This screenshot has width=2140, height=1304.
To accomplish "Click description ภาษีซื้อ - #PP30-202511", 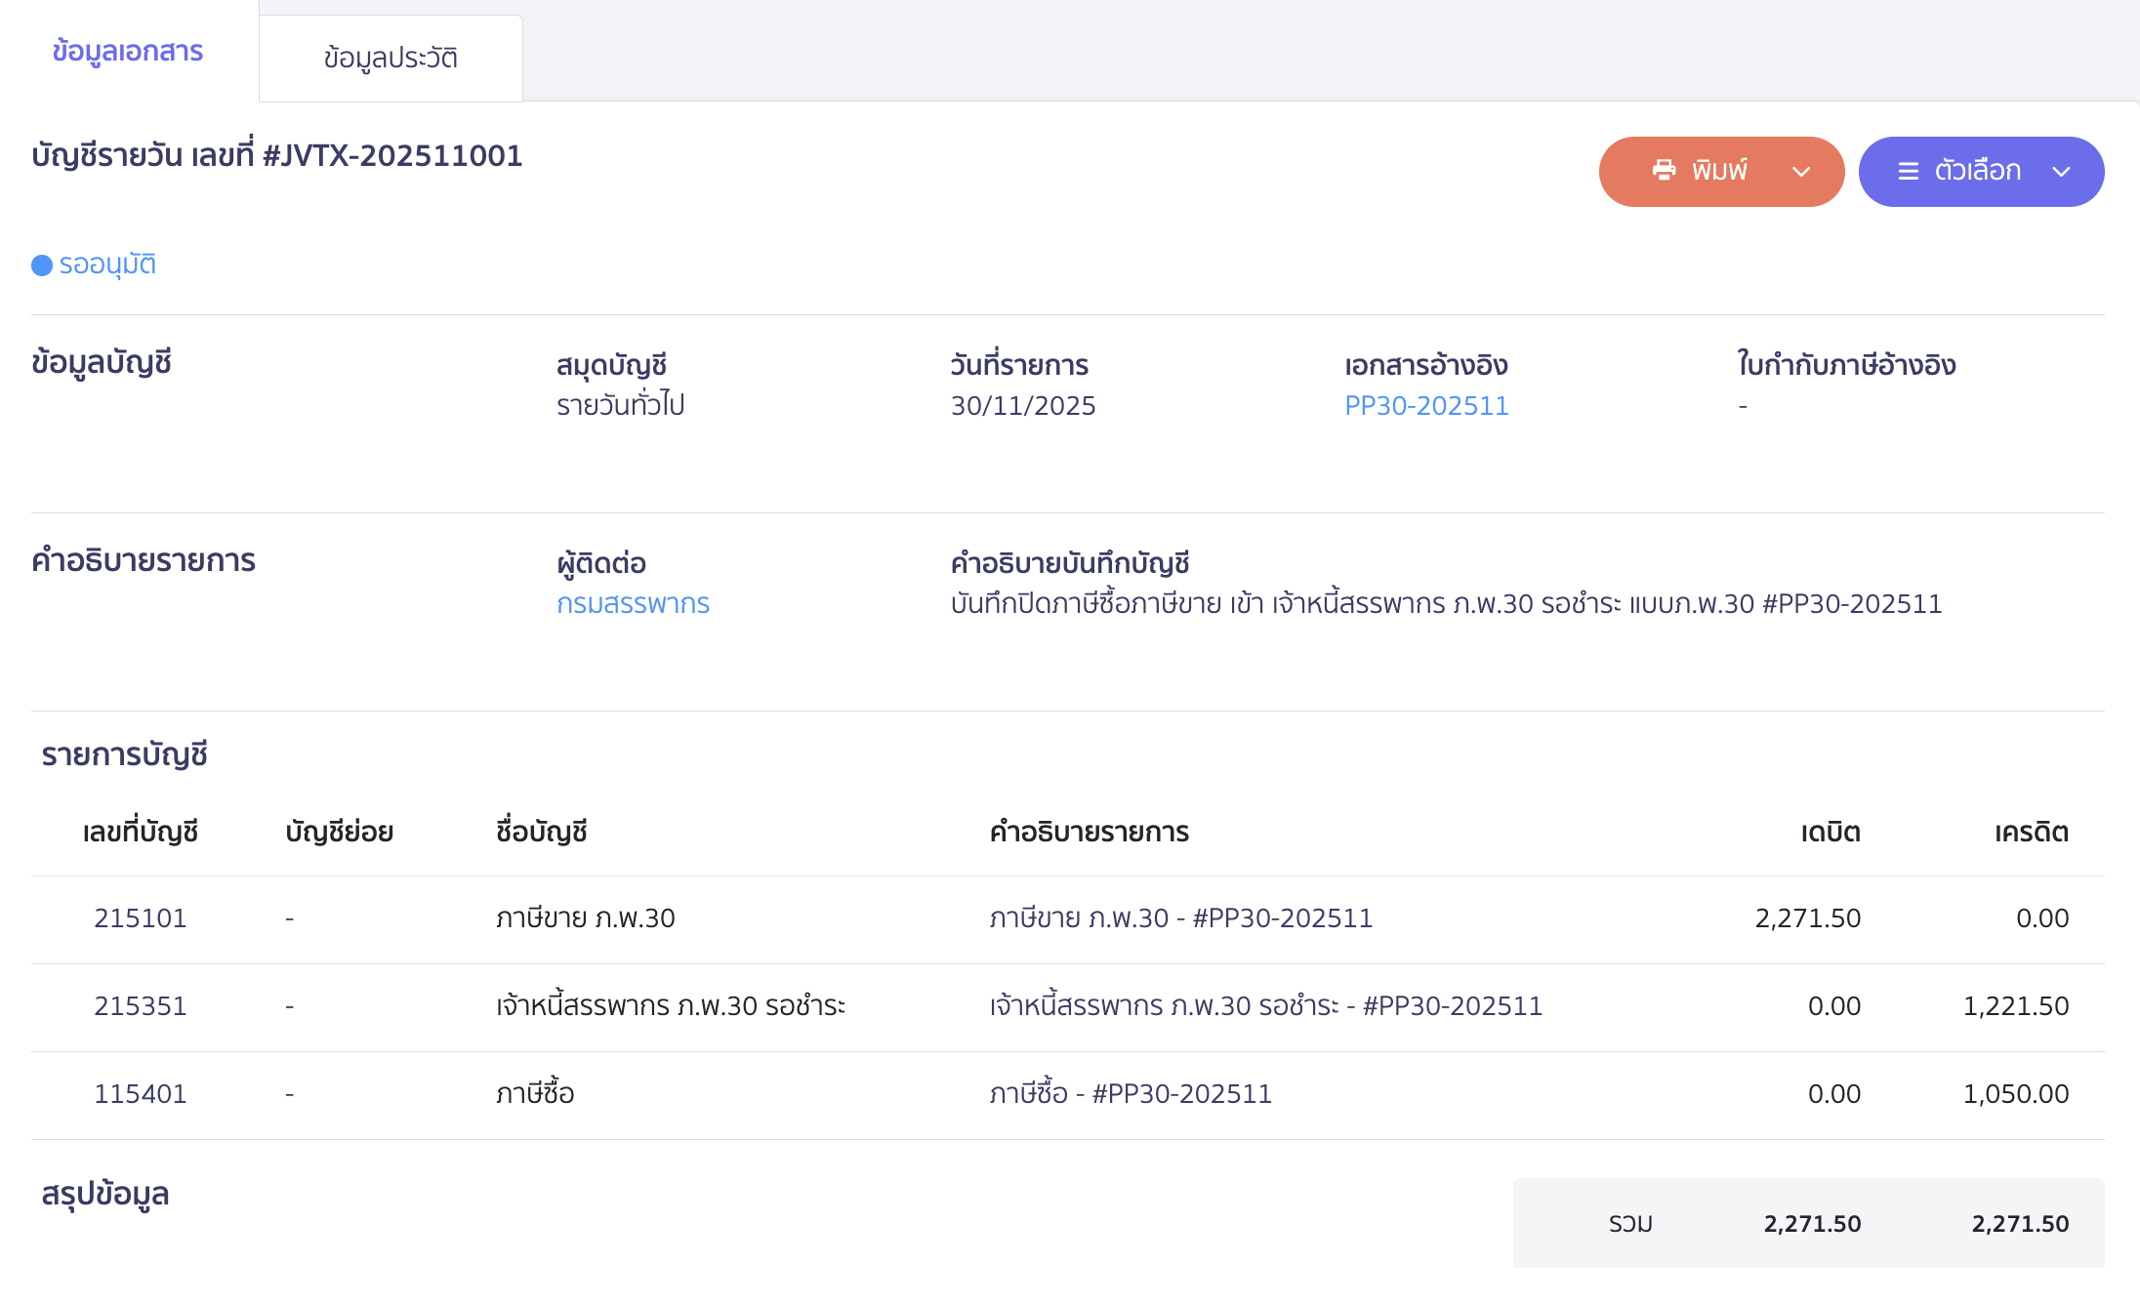I will click(1131, 1094).
